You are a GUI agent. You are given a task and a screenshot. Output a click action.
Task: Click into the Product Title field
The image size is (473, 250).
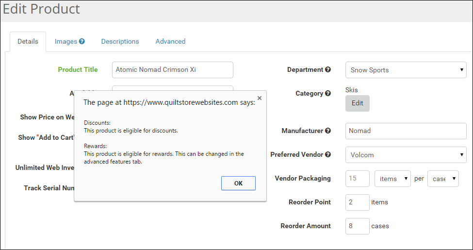172,70
